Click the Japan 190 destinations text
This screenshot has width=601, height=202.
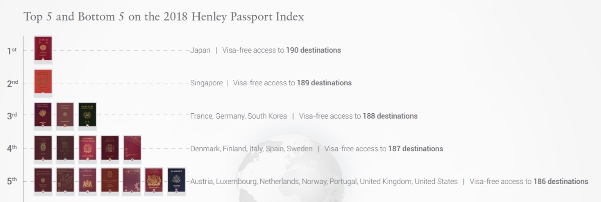(x=265, y=50)
